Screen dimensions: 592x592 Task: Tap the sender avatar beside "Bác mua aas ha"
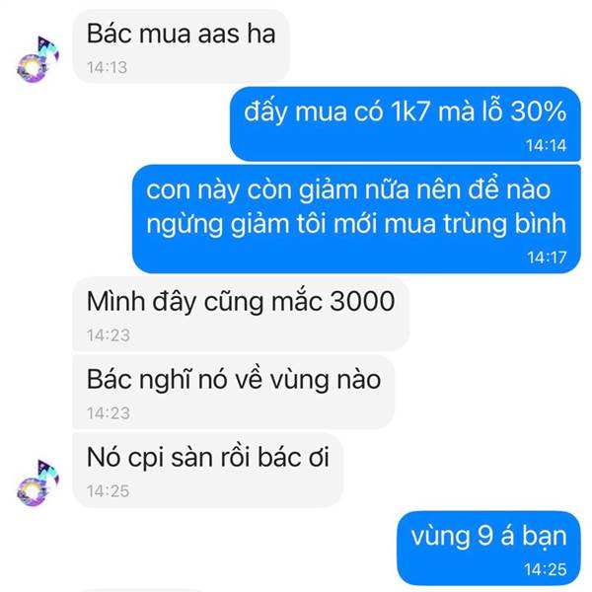point(38,59)
